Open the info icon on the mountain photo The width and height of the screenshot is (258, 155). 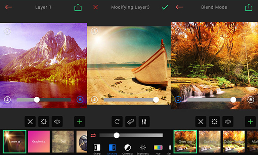[7, 31]
